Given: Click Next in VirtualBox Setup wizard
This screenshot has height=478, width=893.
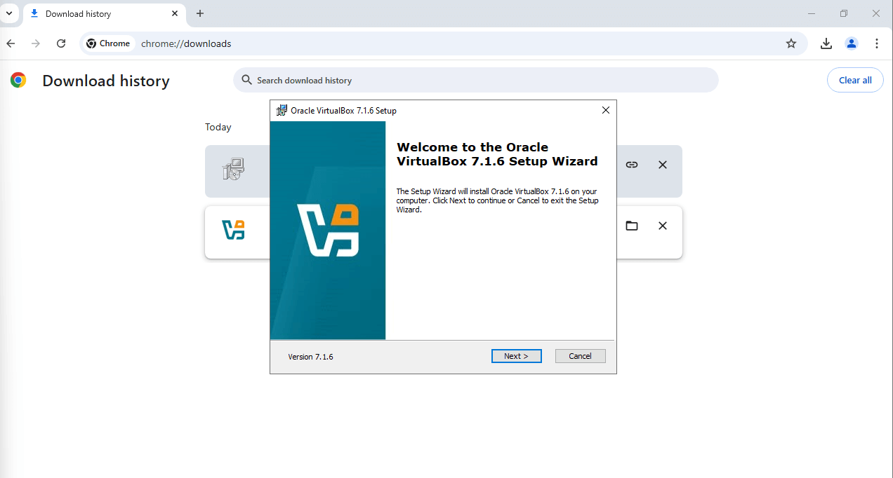Looking at the screenshot, I should pyautogui.click(x=516, y=356).
